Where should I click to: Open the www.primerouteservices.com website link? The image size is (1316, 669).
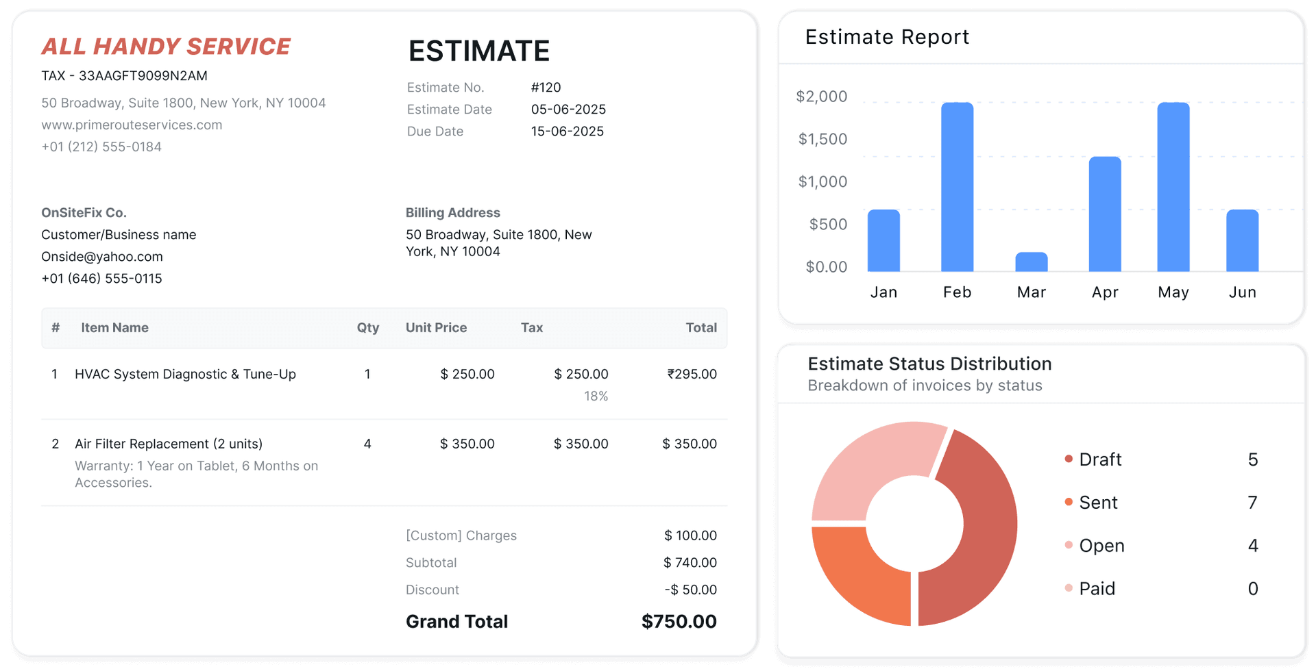tap(132, 125)
